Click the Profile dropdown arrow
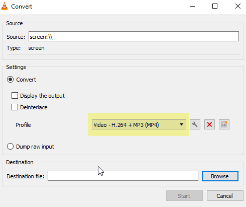Image resolution: width=246 pixels, height=207 pixels. 181,124
